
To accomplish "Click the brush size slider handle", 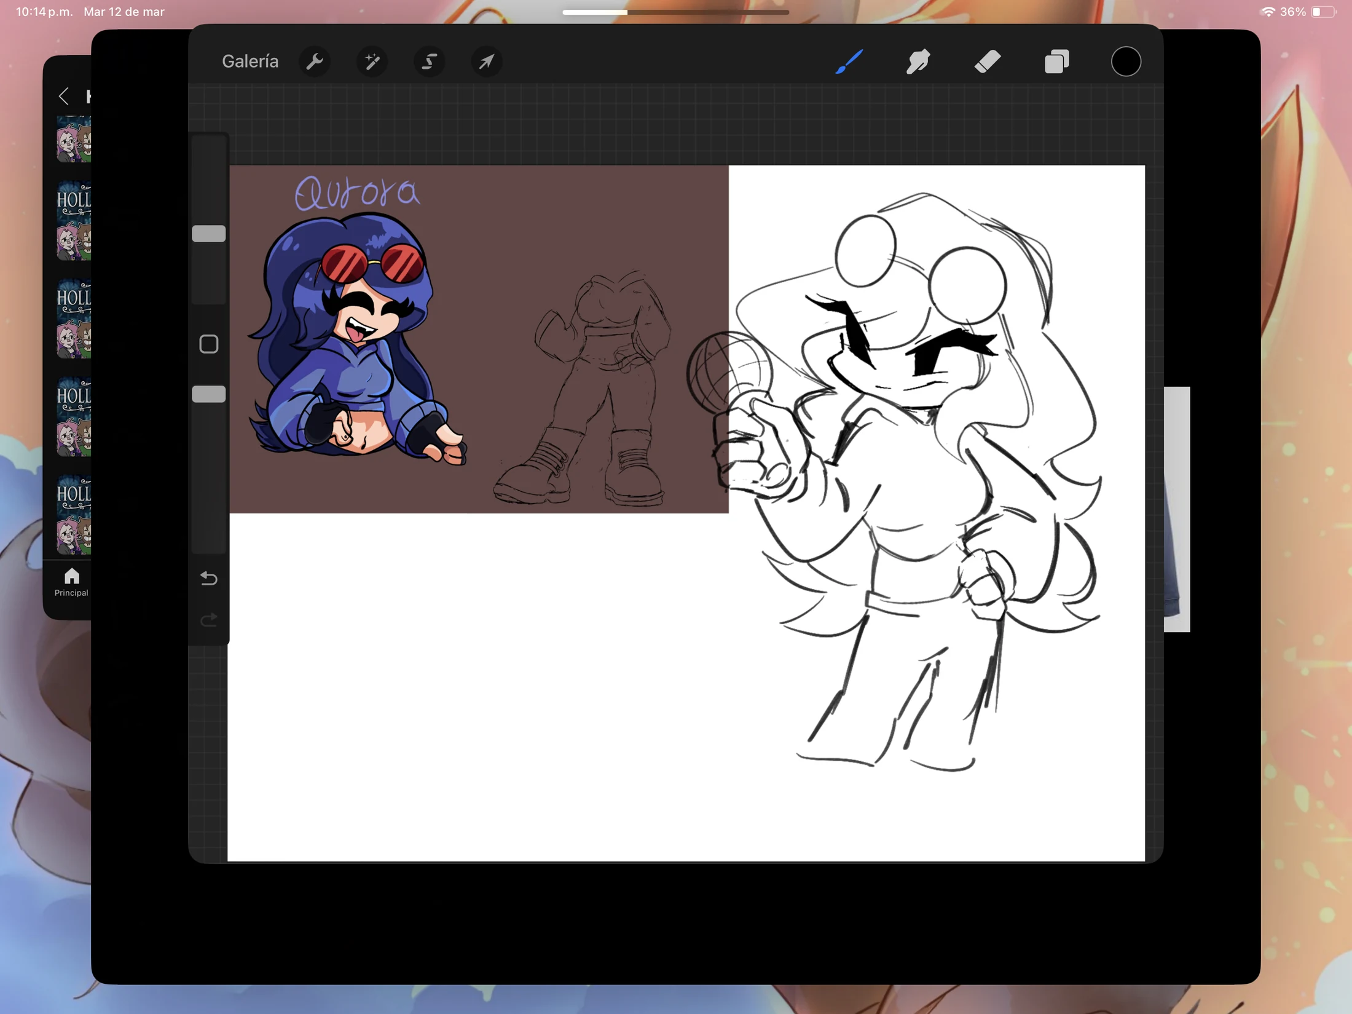I will tap(209, 234).
